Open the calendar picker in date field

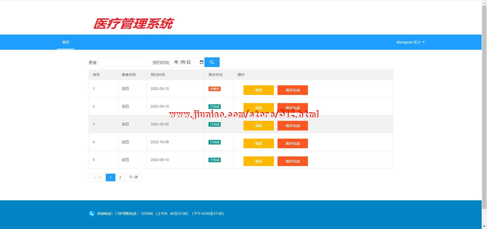(x=201, y=62)
